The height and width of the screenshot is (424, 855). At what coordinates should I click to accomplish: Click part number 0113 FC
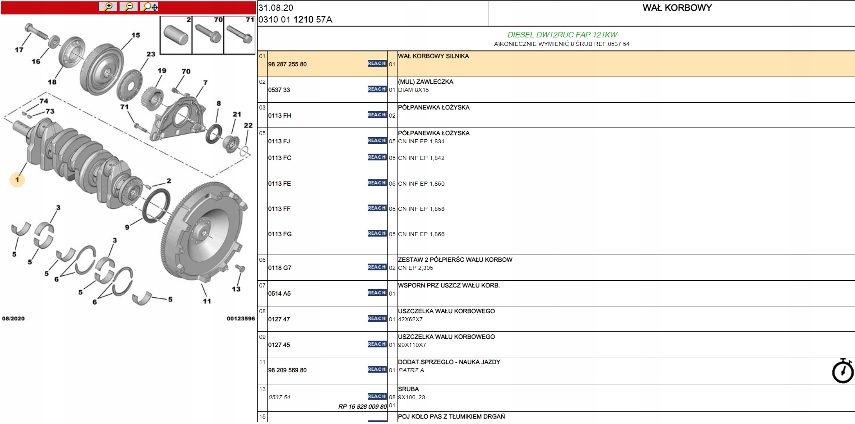pyautogui.click(x=280, y=158)
